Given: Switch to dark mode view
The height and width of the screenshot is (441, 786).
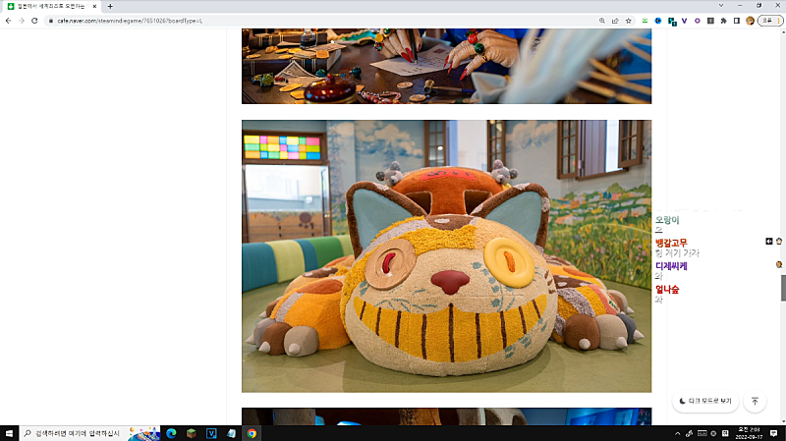Looking at the screenshot, I should tap(705, 401).
